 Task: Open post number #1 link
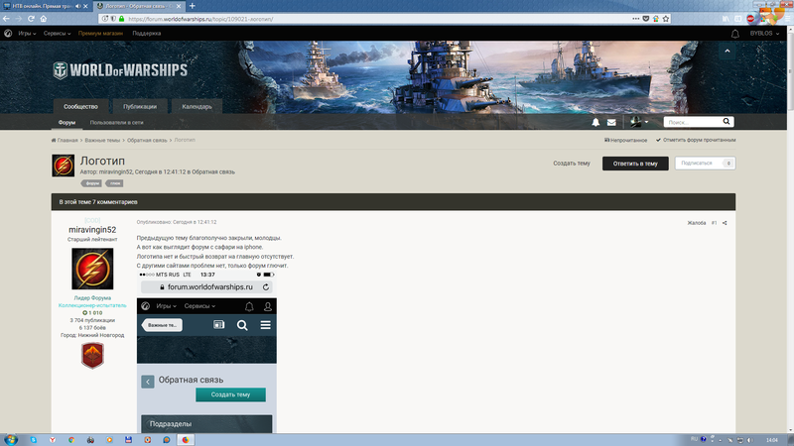pos(714,223)
